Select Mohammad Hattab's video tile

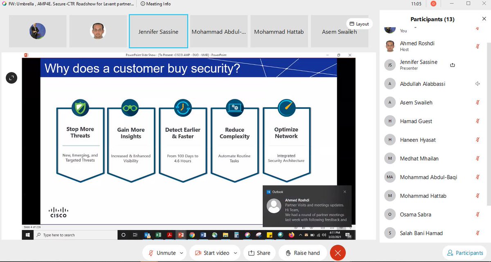click(x=279, y=31)
